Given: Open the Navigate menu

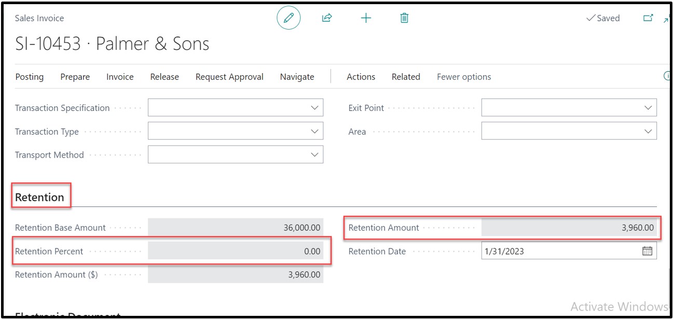Looking at the screenshot, I should click(297, 77).
